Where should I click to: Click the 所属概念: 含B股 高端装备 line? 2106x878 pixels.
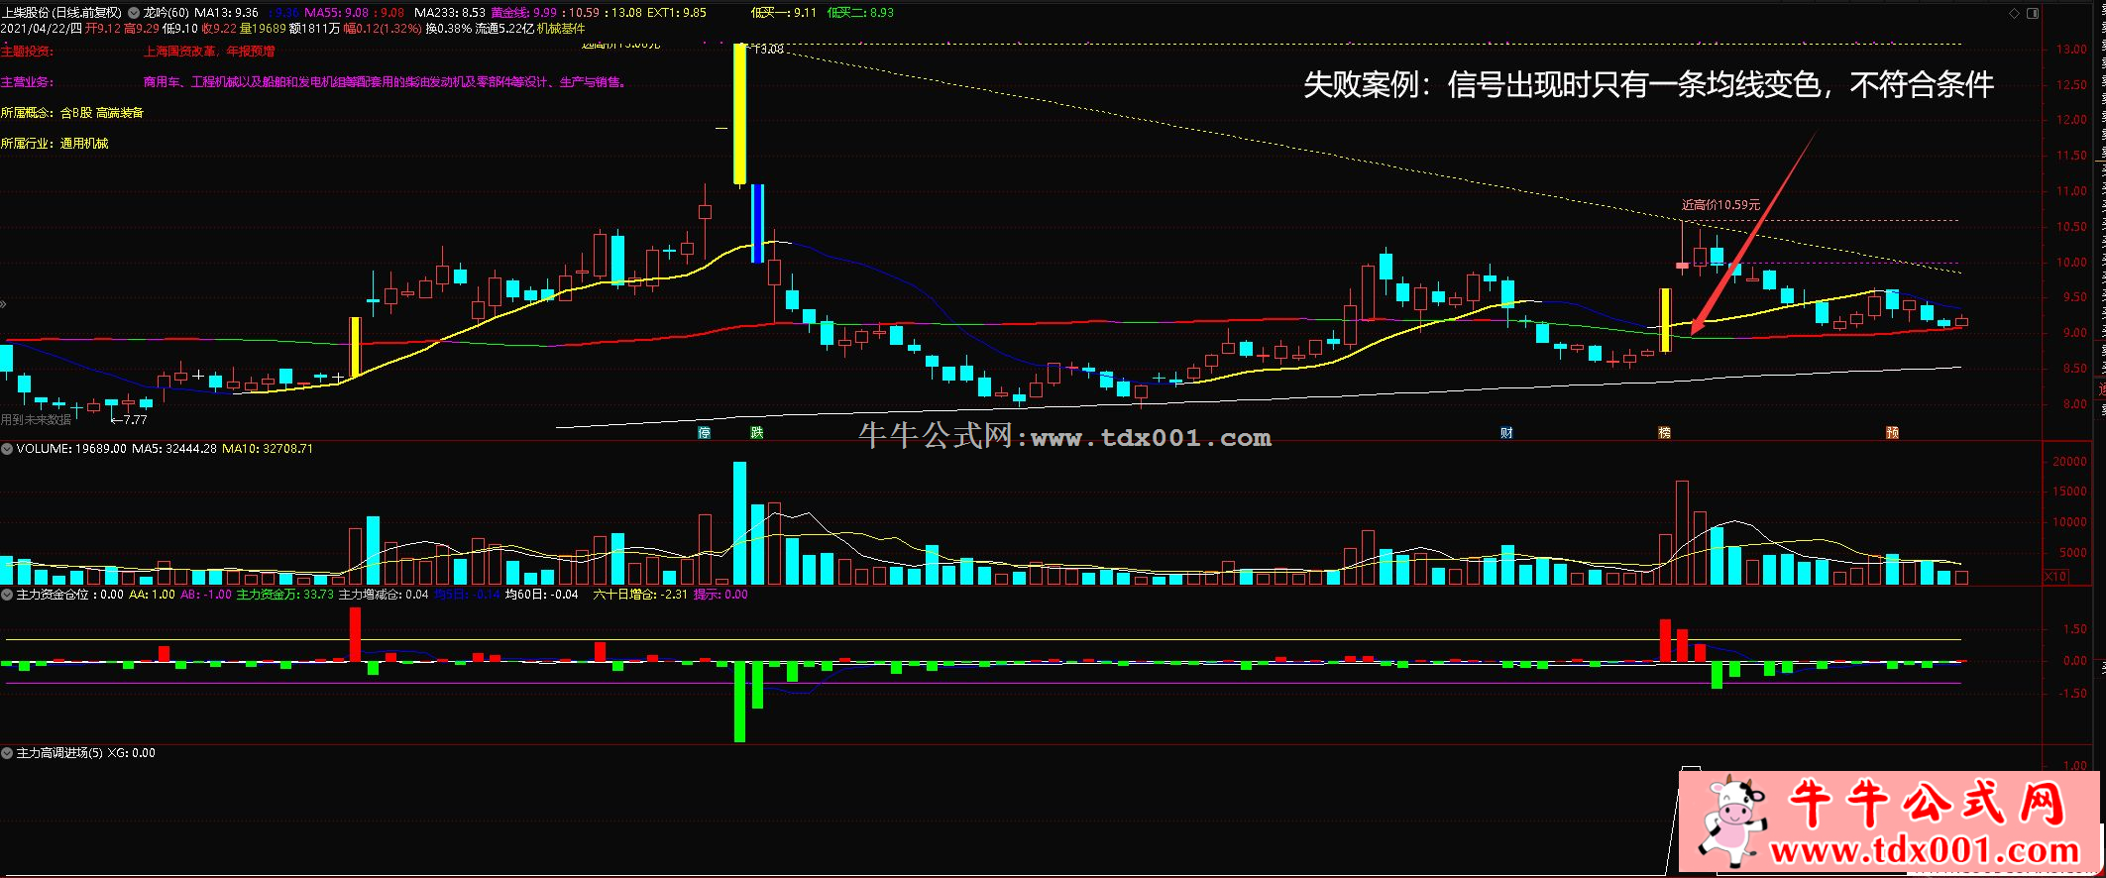click(71, 113)
